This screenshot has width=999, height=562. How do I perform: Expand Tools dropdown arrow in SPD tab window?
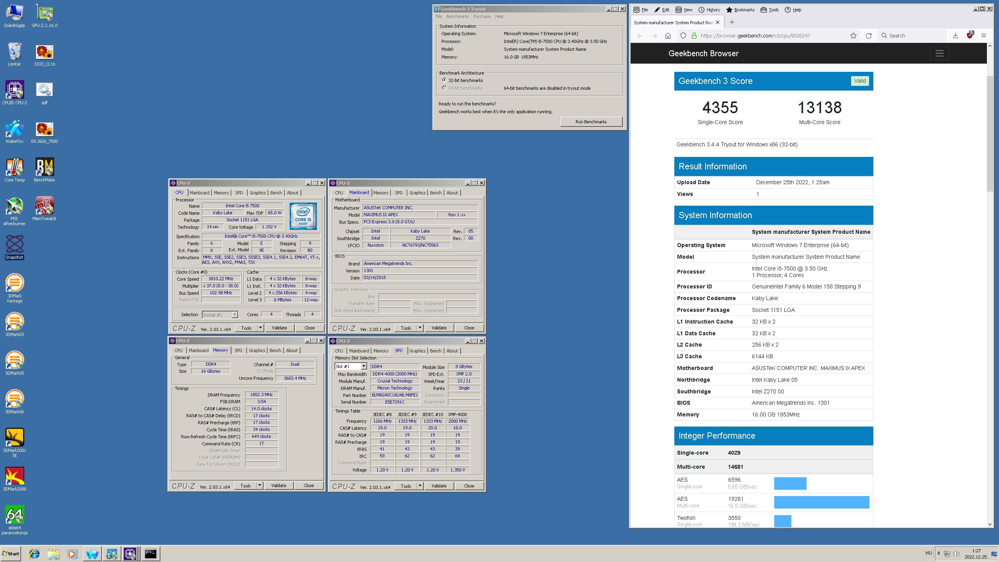point(420,486)
